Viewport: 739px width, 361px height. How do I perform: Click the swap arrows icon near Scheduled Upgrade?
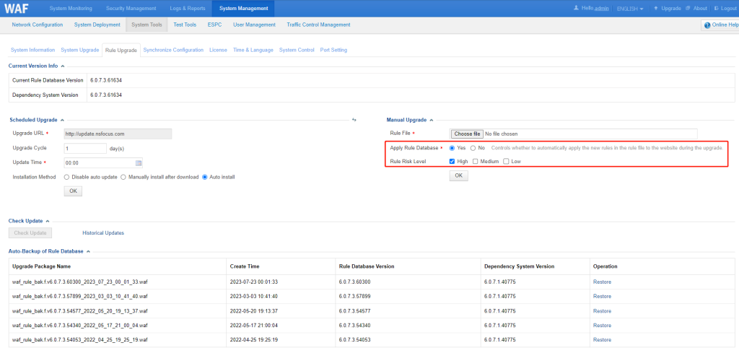(354, 120)
